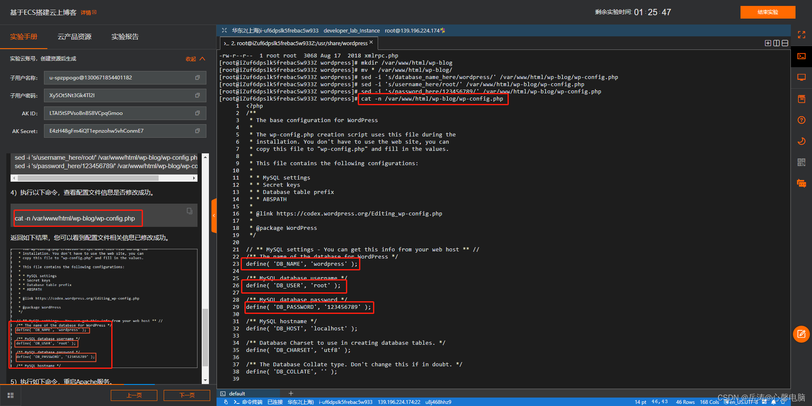Image resolution: width=812 pixels, height=406 pixels.
Task: Switch to the 云产品资源 tab
Action: pos(74,37)
